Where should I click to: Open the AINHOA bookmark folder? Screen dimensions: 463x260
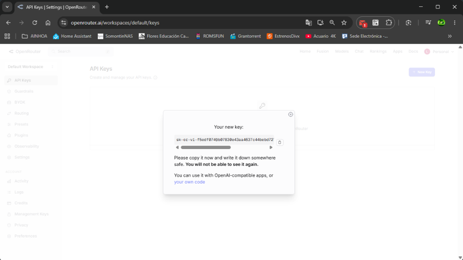[34, 36]
